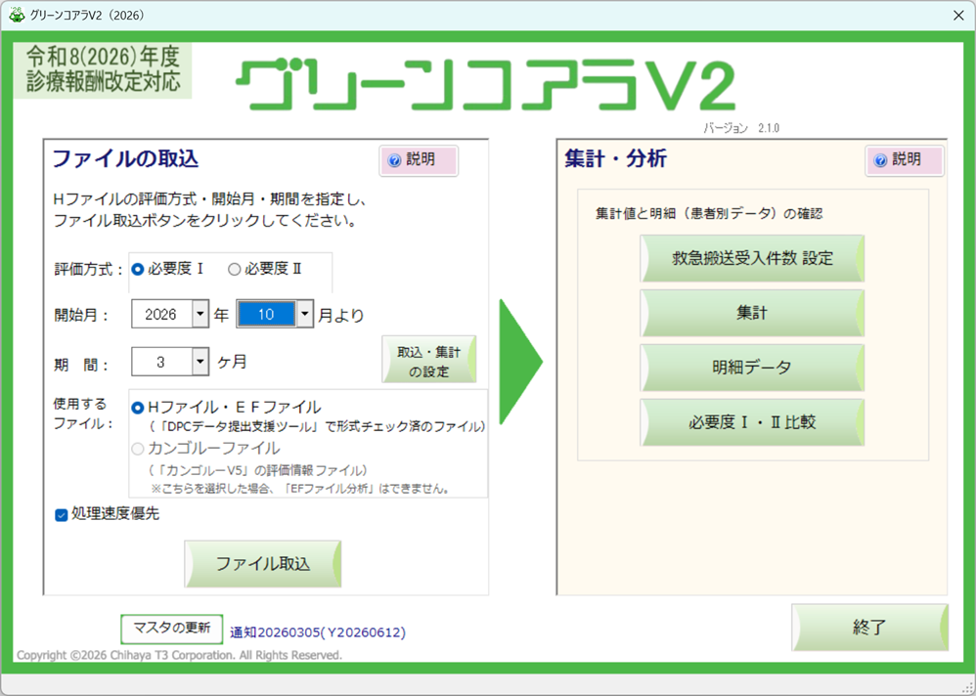This screenshot has width=976, height=696.
Task: Click the window resize grip corner
Action: (969, 690)
